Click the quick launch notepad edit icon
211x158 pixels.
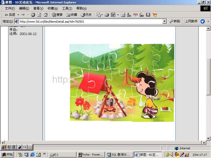[39, 155]
